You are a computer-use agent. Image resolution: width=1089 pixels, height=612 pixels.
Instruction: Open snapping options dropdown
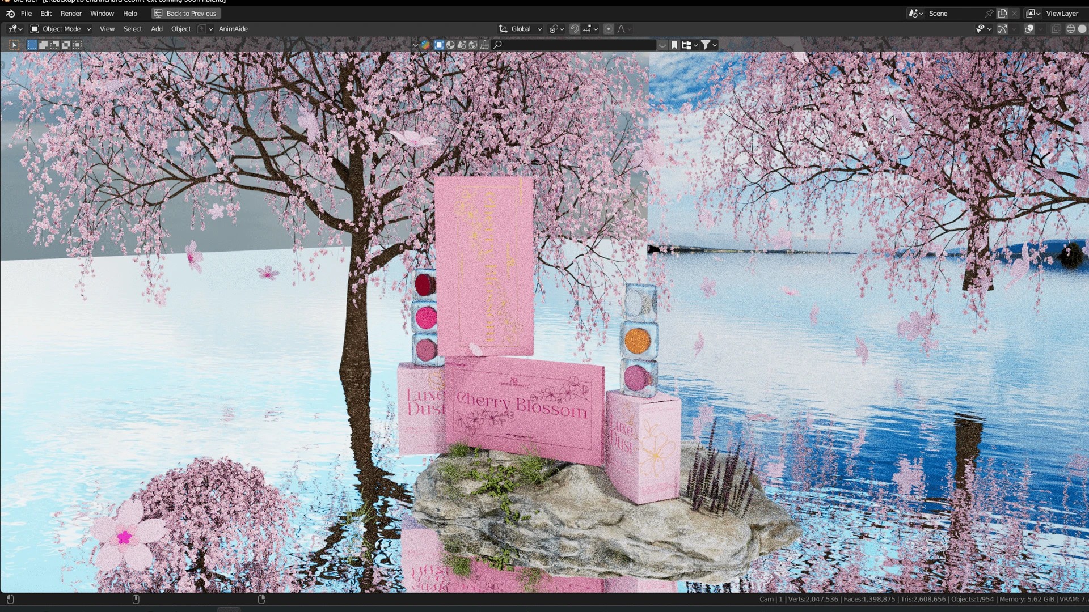(x=590, y=29)
